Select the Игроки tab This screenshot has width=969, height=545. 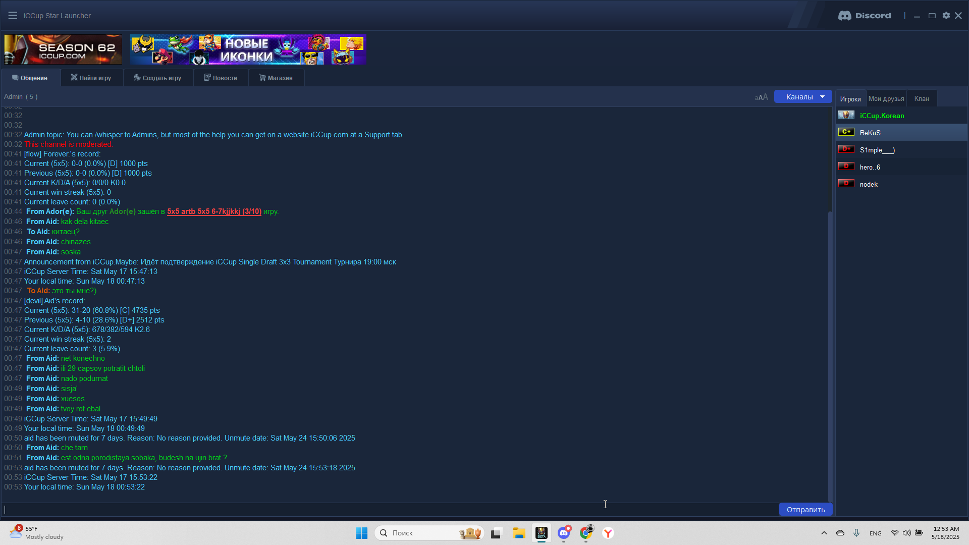pos(850,99)
